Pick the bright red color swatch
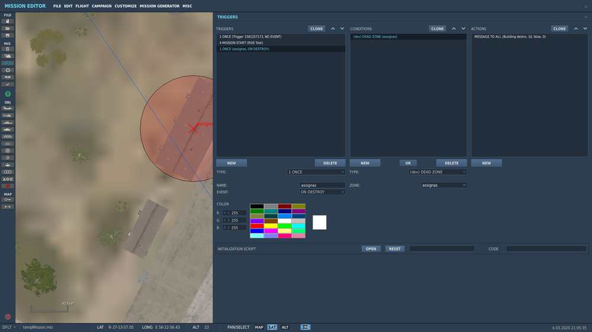This screenshot has width=592, height=332. (x=257, y=226)
